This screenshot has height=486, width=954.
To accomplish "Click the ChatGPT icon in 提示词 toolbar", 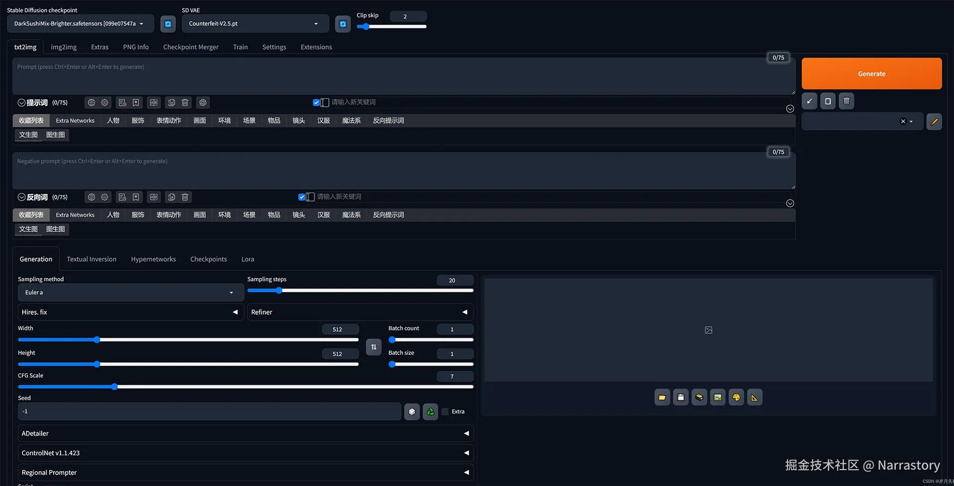I will coord(203,103).
